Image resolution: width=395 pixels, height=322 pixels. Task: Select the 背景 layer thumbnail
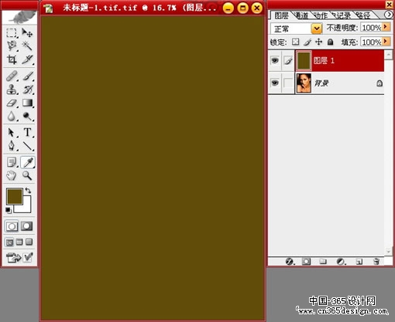pos(304,83)
